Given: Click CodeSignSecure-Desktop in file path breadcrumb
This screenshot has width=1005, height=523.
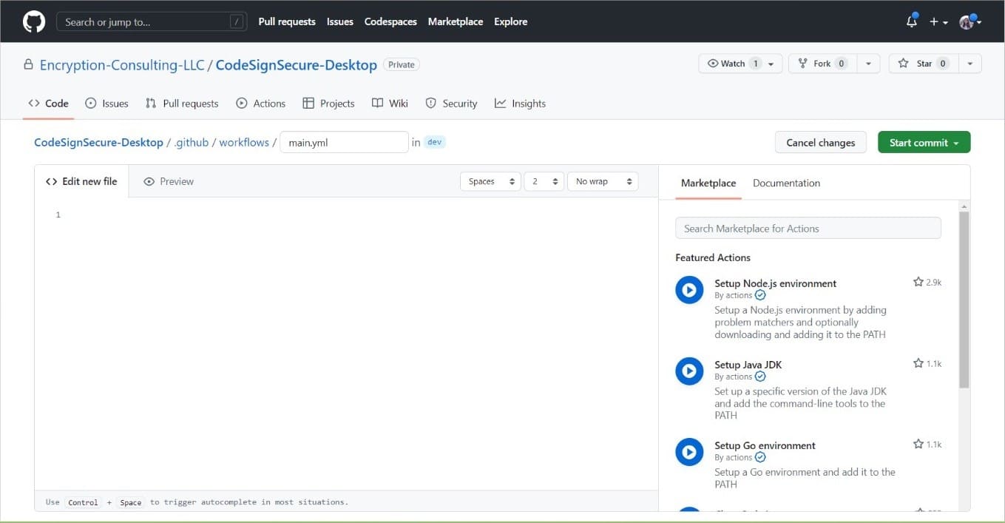Looking at the screenshot, I should pyautogui.click(x=98, y=142).
